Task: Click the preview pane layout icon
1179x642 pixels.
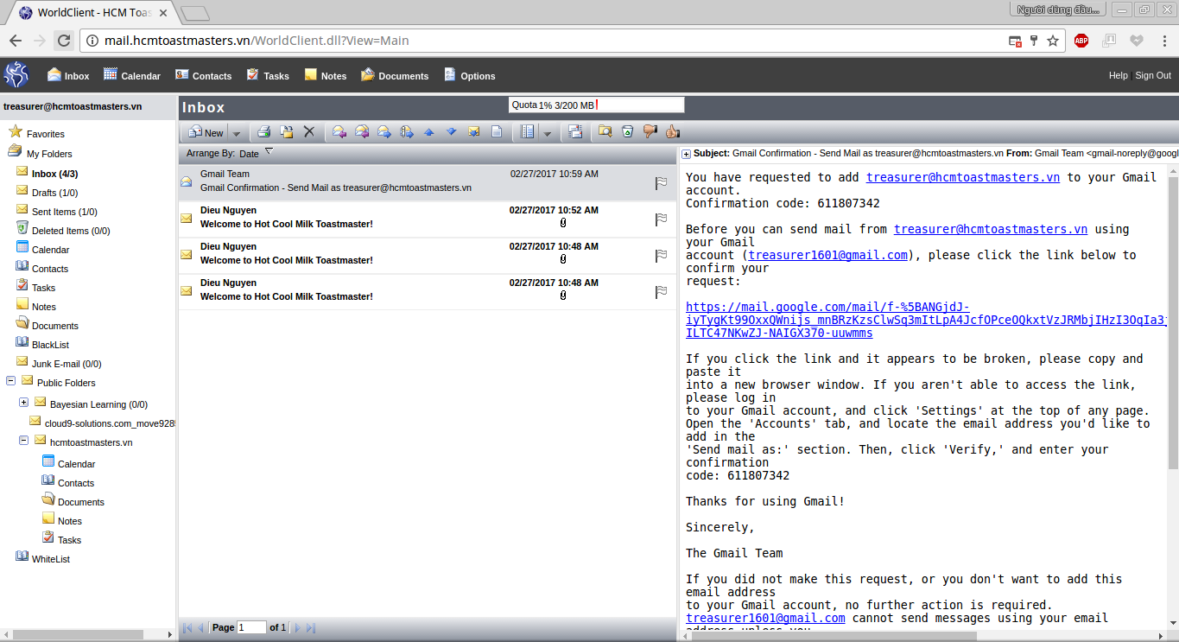Action: point(528,132)
